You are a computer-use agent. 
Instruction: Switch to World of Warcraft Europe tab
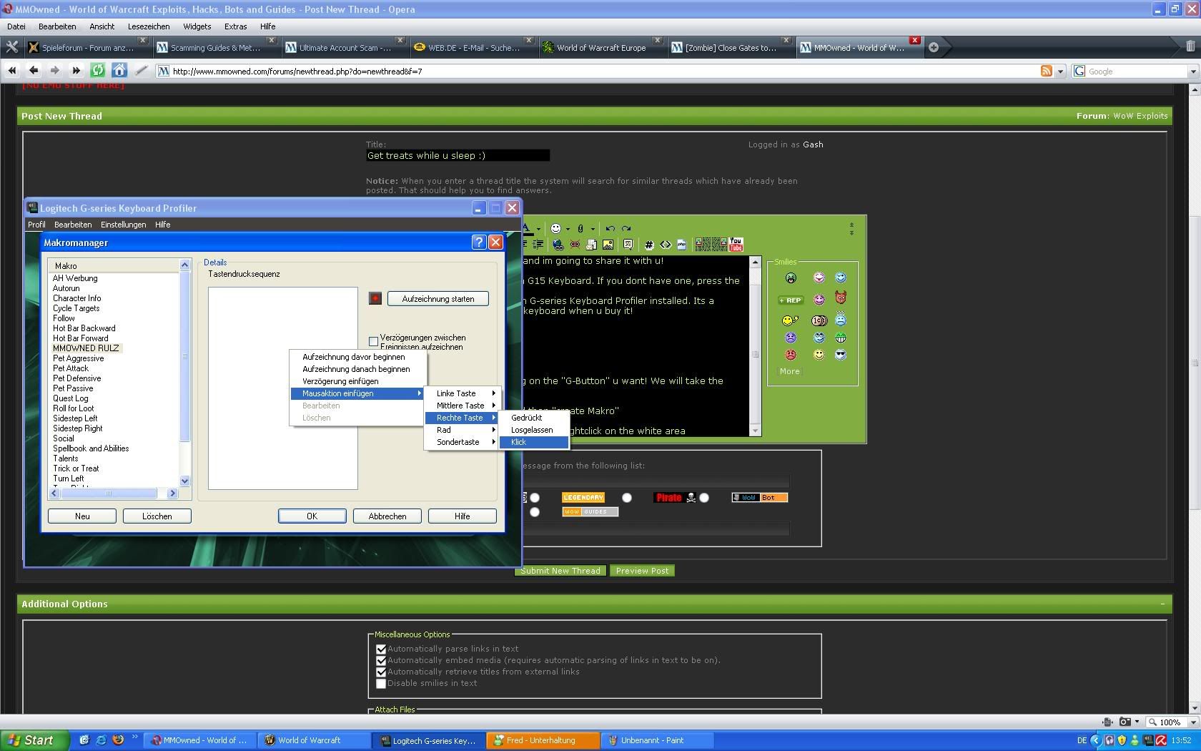(601, 48)
